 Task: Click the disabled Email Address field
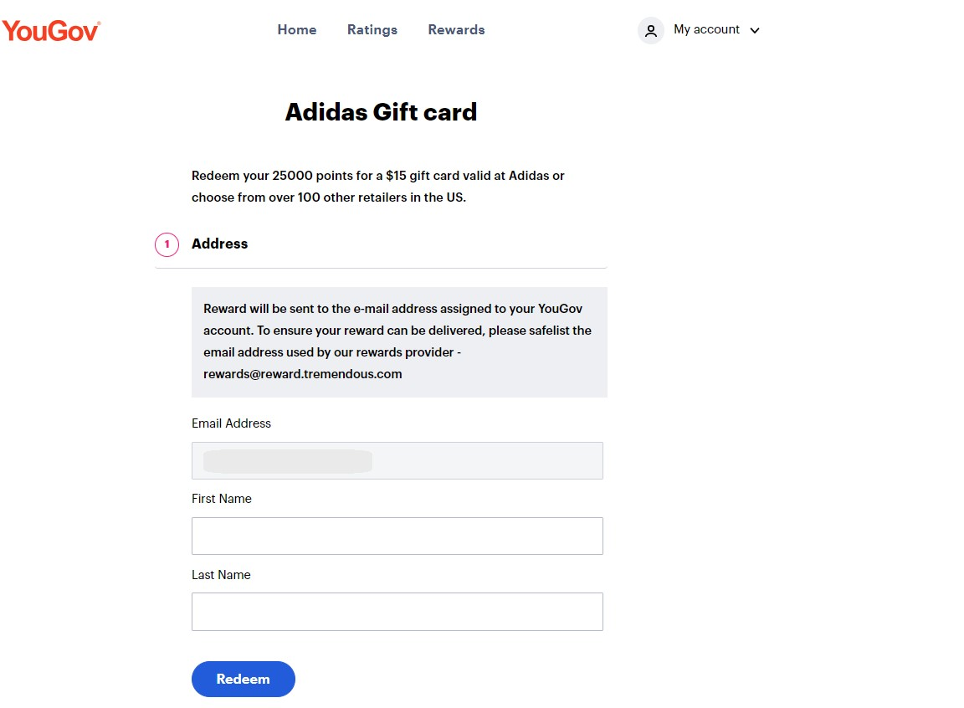pyautogui.click(x=397, y=460)
